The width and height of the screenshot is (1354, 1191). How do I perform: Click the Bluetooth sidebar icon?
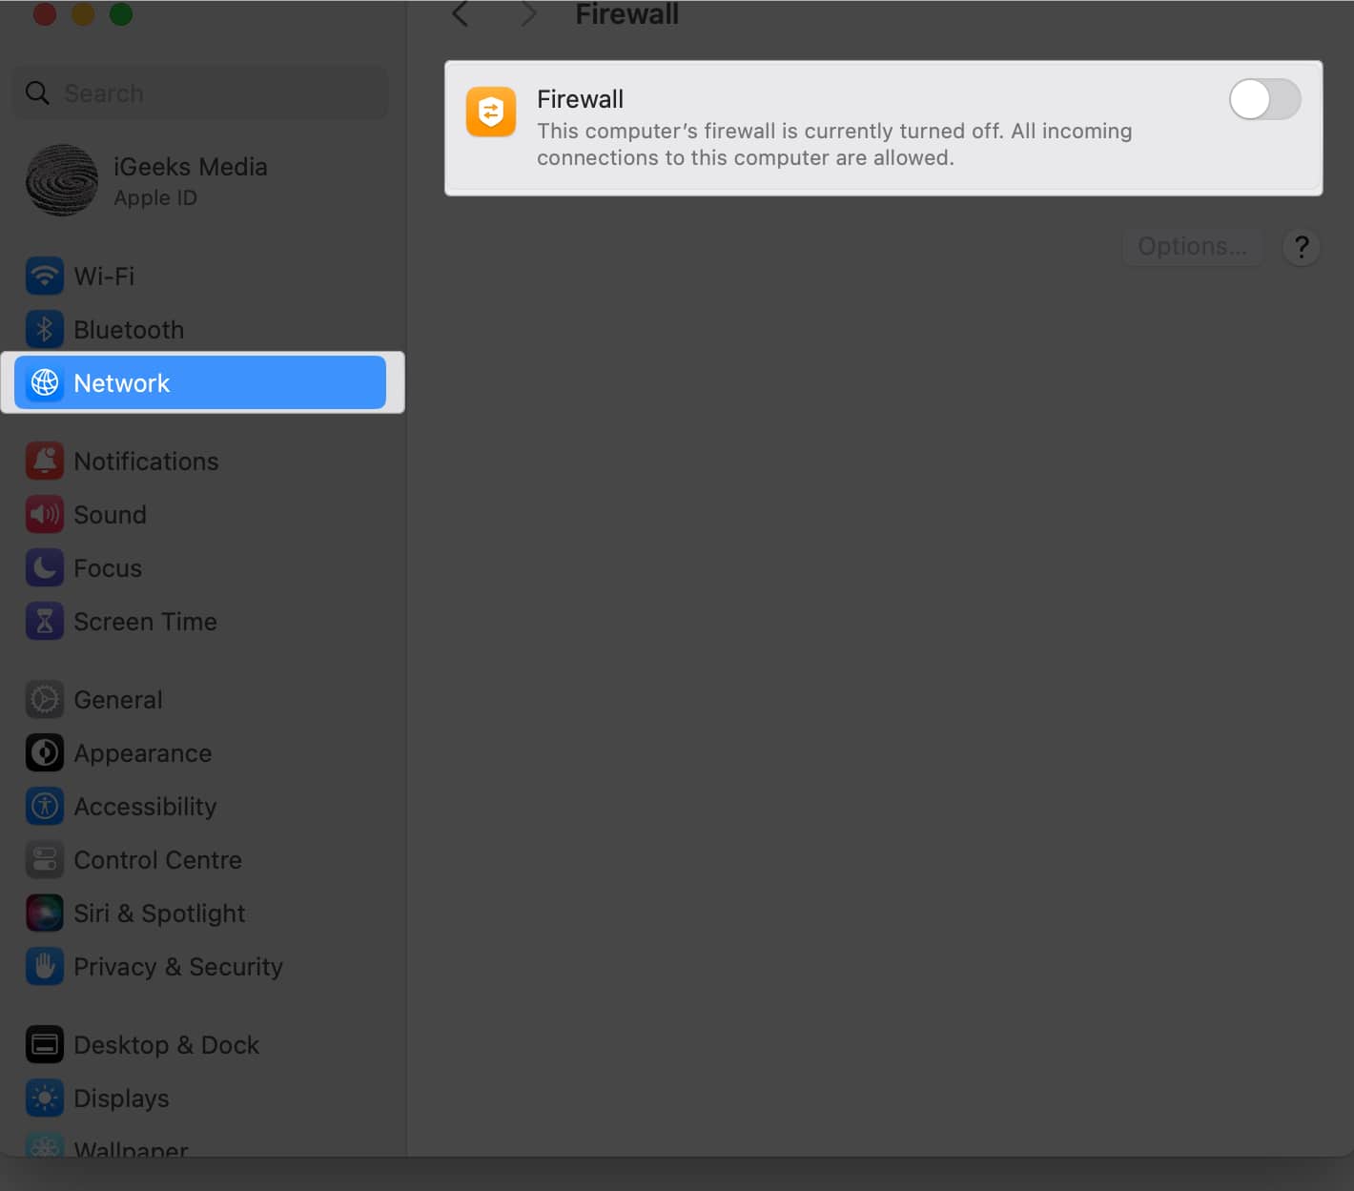(x=44, y=330)
